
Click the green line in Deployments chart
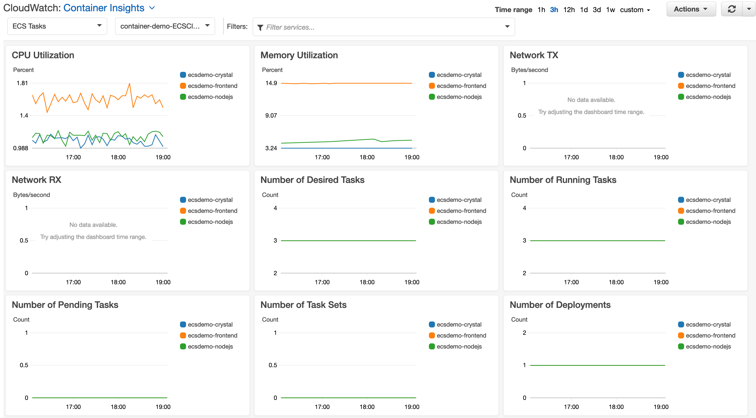point(597,365)
